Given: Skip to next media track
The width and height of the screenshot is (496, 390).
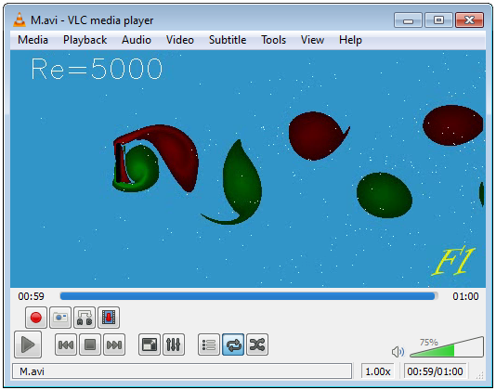Looking at the screenshot, I should [114, 344].
